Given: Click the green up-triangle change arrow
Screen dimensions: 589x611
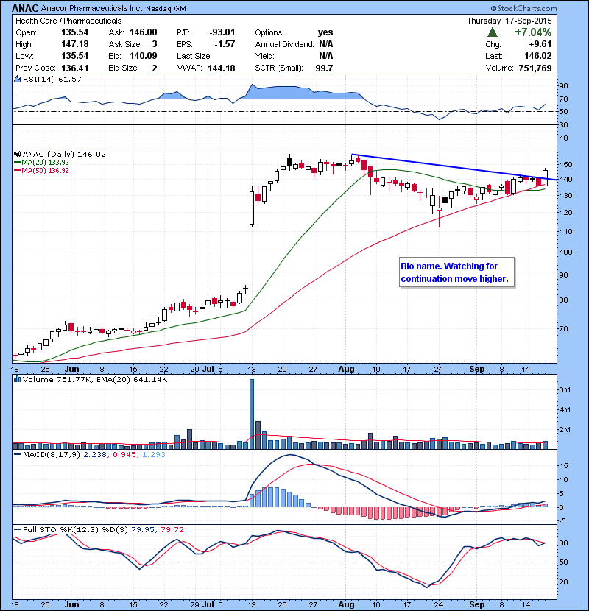Looking at the screenshot, I should point(493,32).
